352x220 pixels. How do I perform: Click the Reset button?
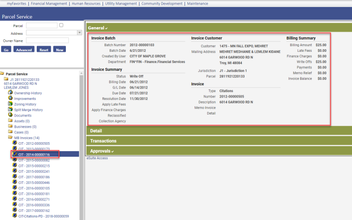[x=44, y=49]
